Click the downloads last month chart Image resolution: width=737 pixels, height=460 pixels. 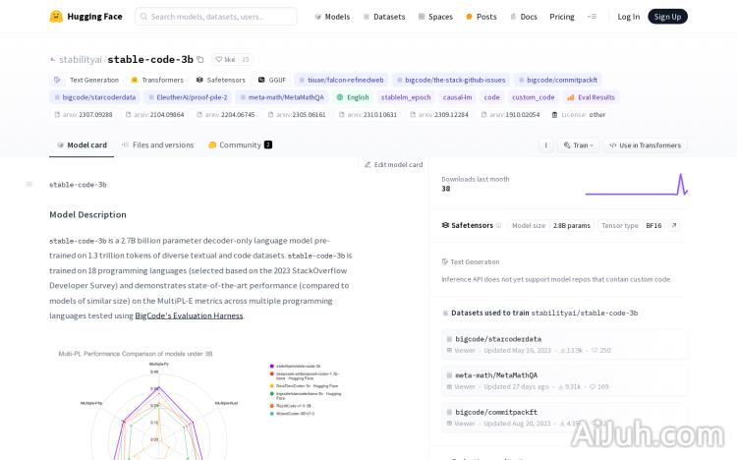click(x=636, y=184)
